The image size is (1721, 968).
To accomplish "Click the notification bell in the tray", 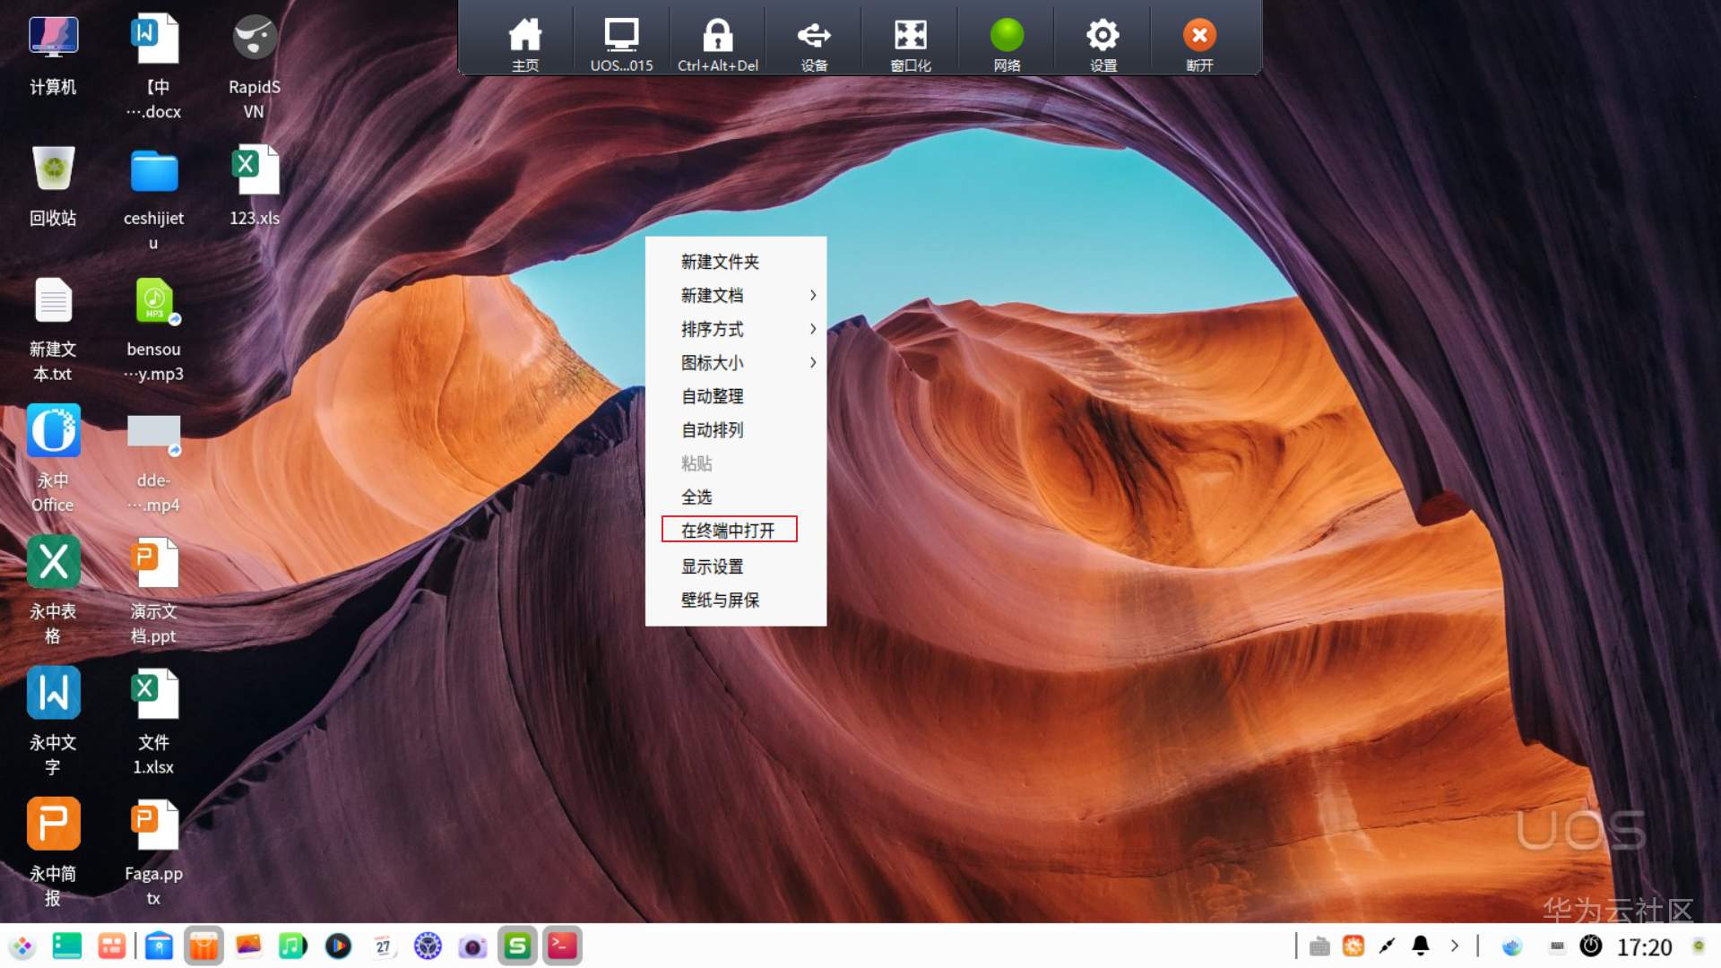I will [1421, 946].
